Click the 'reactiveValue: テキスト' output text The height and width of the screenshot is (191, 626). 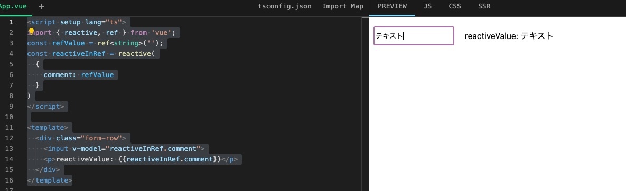509,36
